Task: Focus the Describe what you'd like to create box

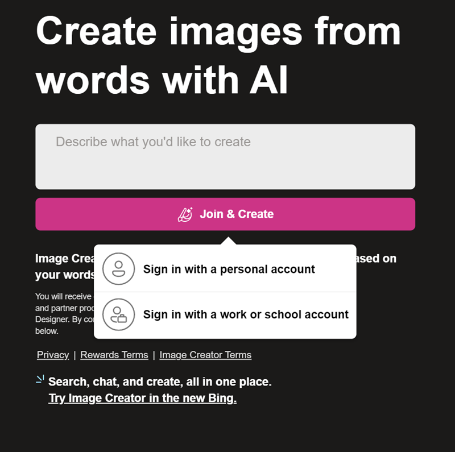Action: click(225, 157)
